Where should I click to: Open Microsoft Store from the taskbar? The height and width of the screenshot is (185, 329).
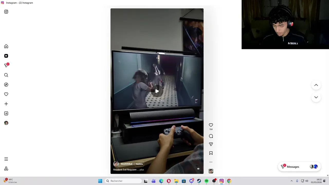pyautogui.click(x=184, y=181)
